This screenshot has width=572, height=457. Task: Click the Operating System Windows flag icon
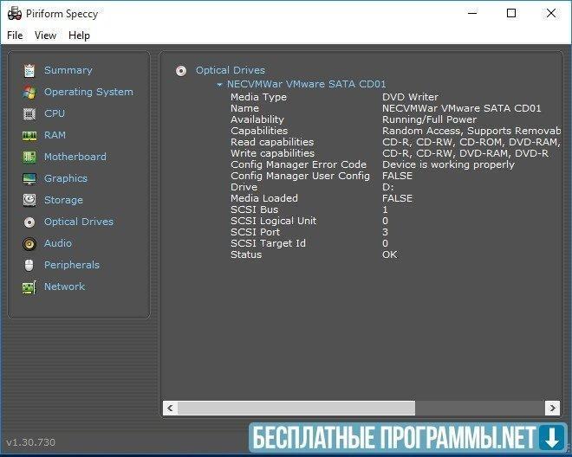click(x=29, y=93)
